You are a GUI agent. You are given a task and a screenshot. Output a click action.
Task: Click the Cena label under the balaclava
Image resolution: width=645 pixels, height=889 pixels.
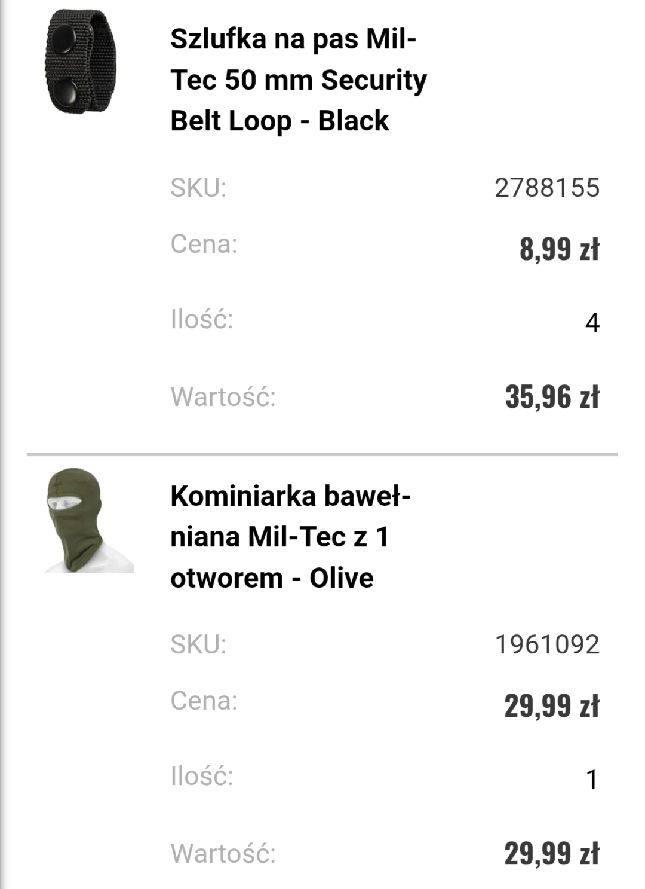204,701
